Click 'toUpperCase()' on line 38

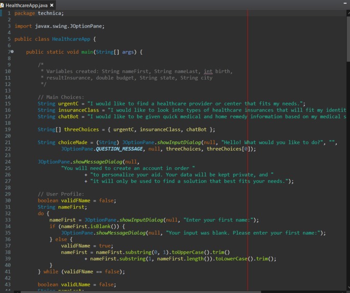pos(191,253)
